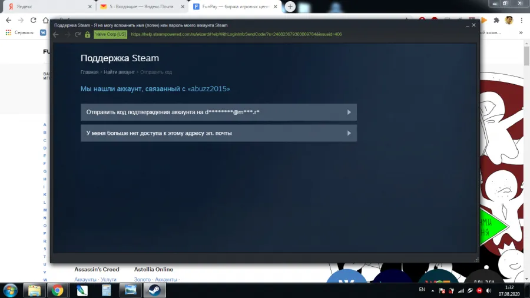Close the Яндекс.Почта tab
The image size is (530, 298).
pyautogui.click(x=183, y=6)
